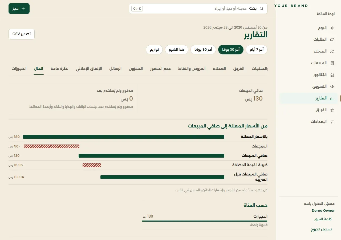Select the آخر 30 يومًا date range

tap(231, 50)
